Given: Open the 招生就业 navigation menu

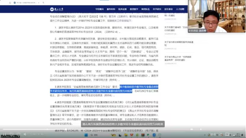Looking at the screenshot, I should pos(169,9).
